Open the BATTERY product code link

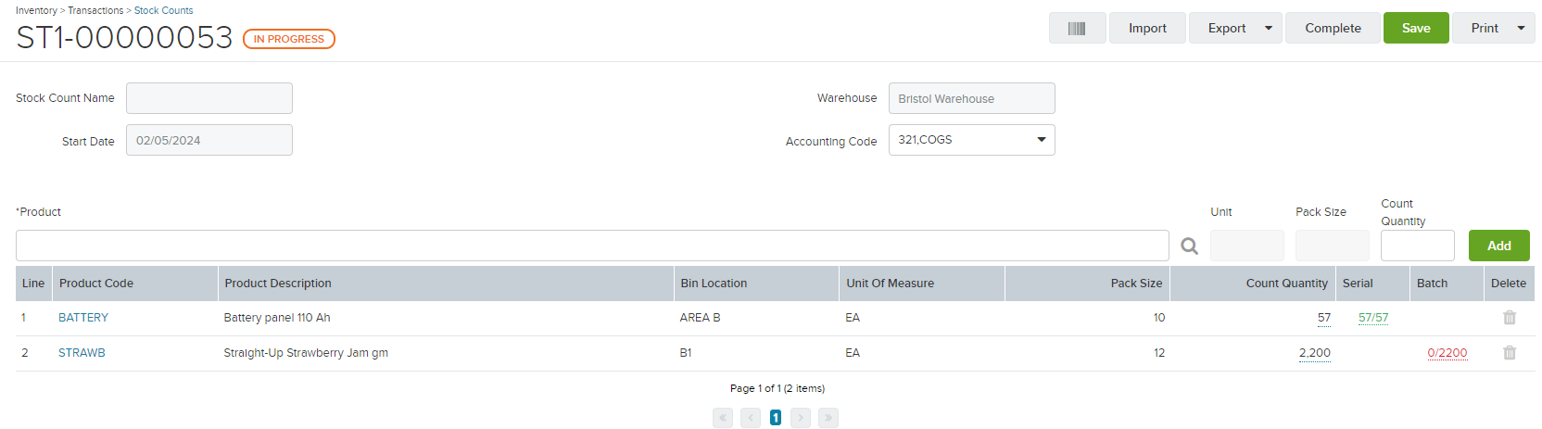[83, 318]
